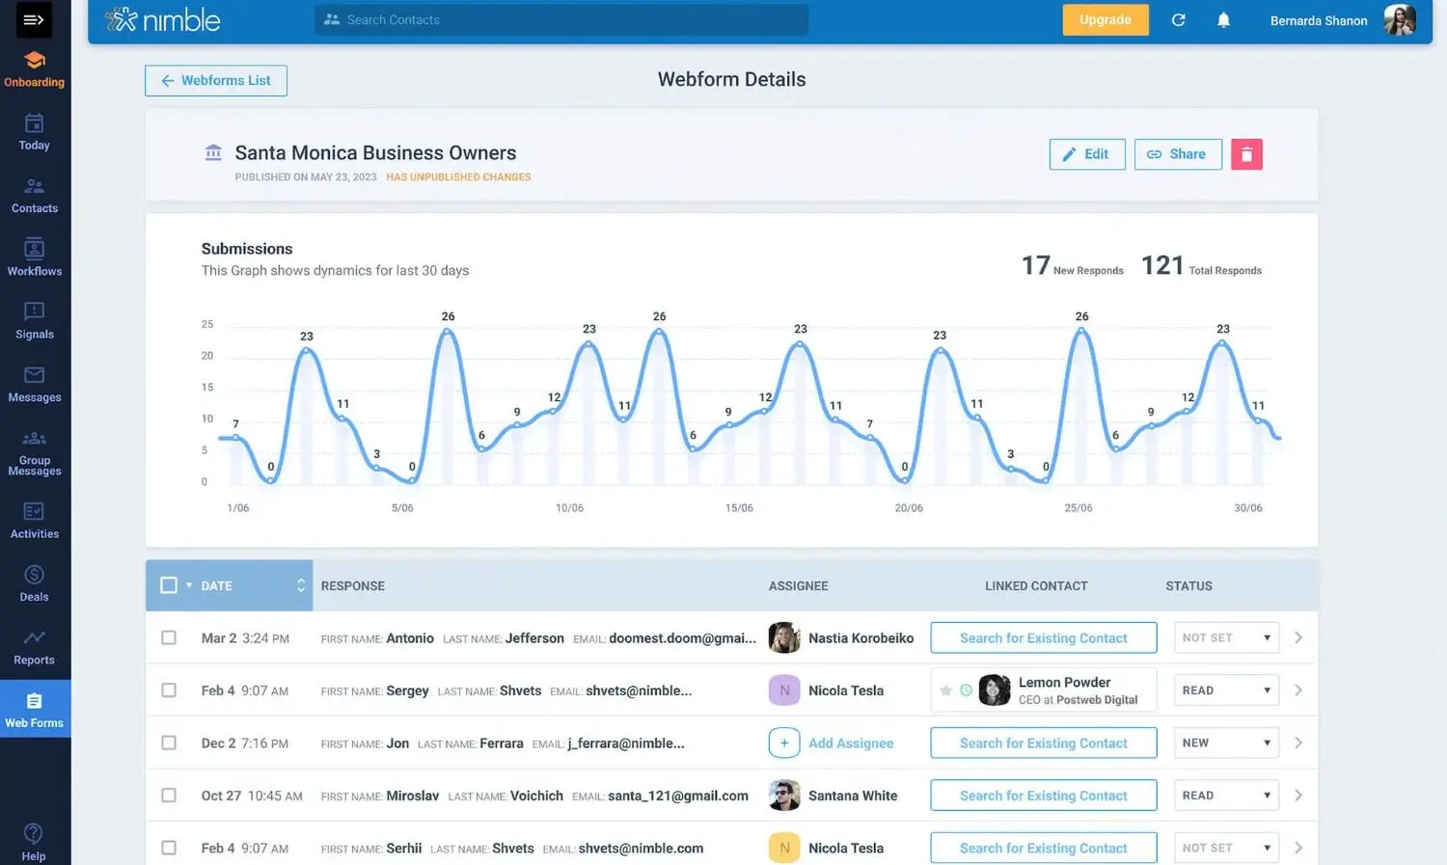Viewport: 1447px width, 865px height.
Task: Click the Share button
Action: click(x=1178, y=154)
